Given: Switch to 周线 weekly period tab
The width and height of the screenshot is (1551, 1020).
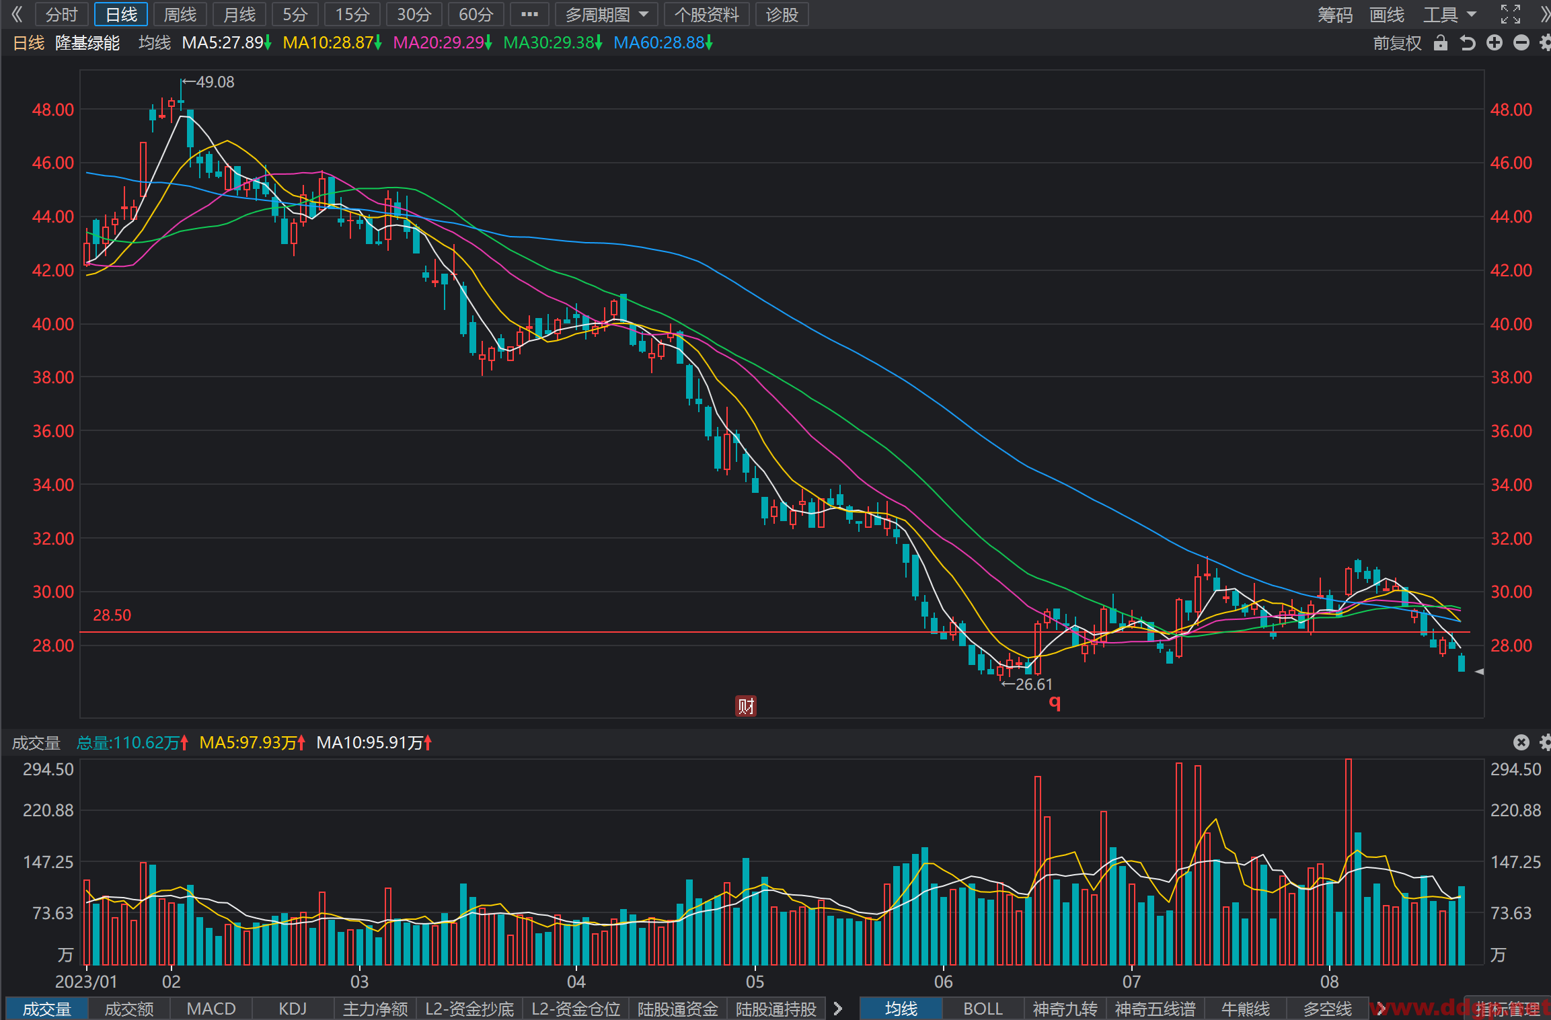Looking at the screenshot, I should (180, 14).
